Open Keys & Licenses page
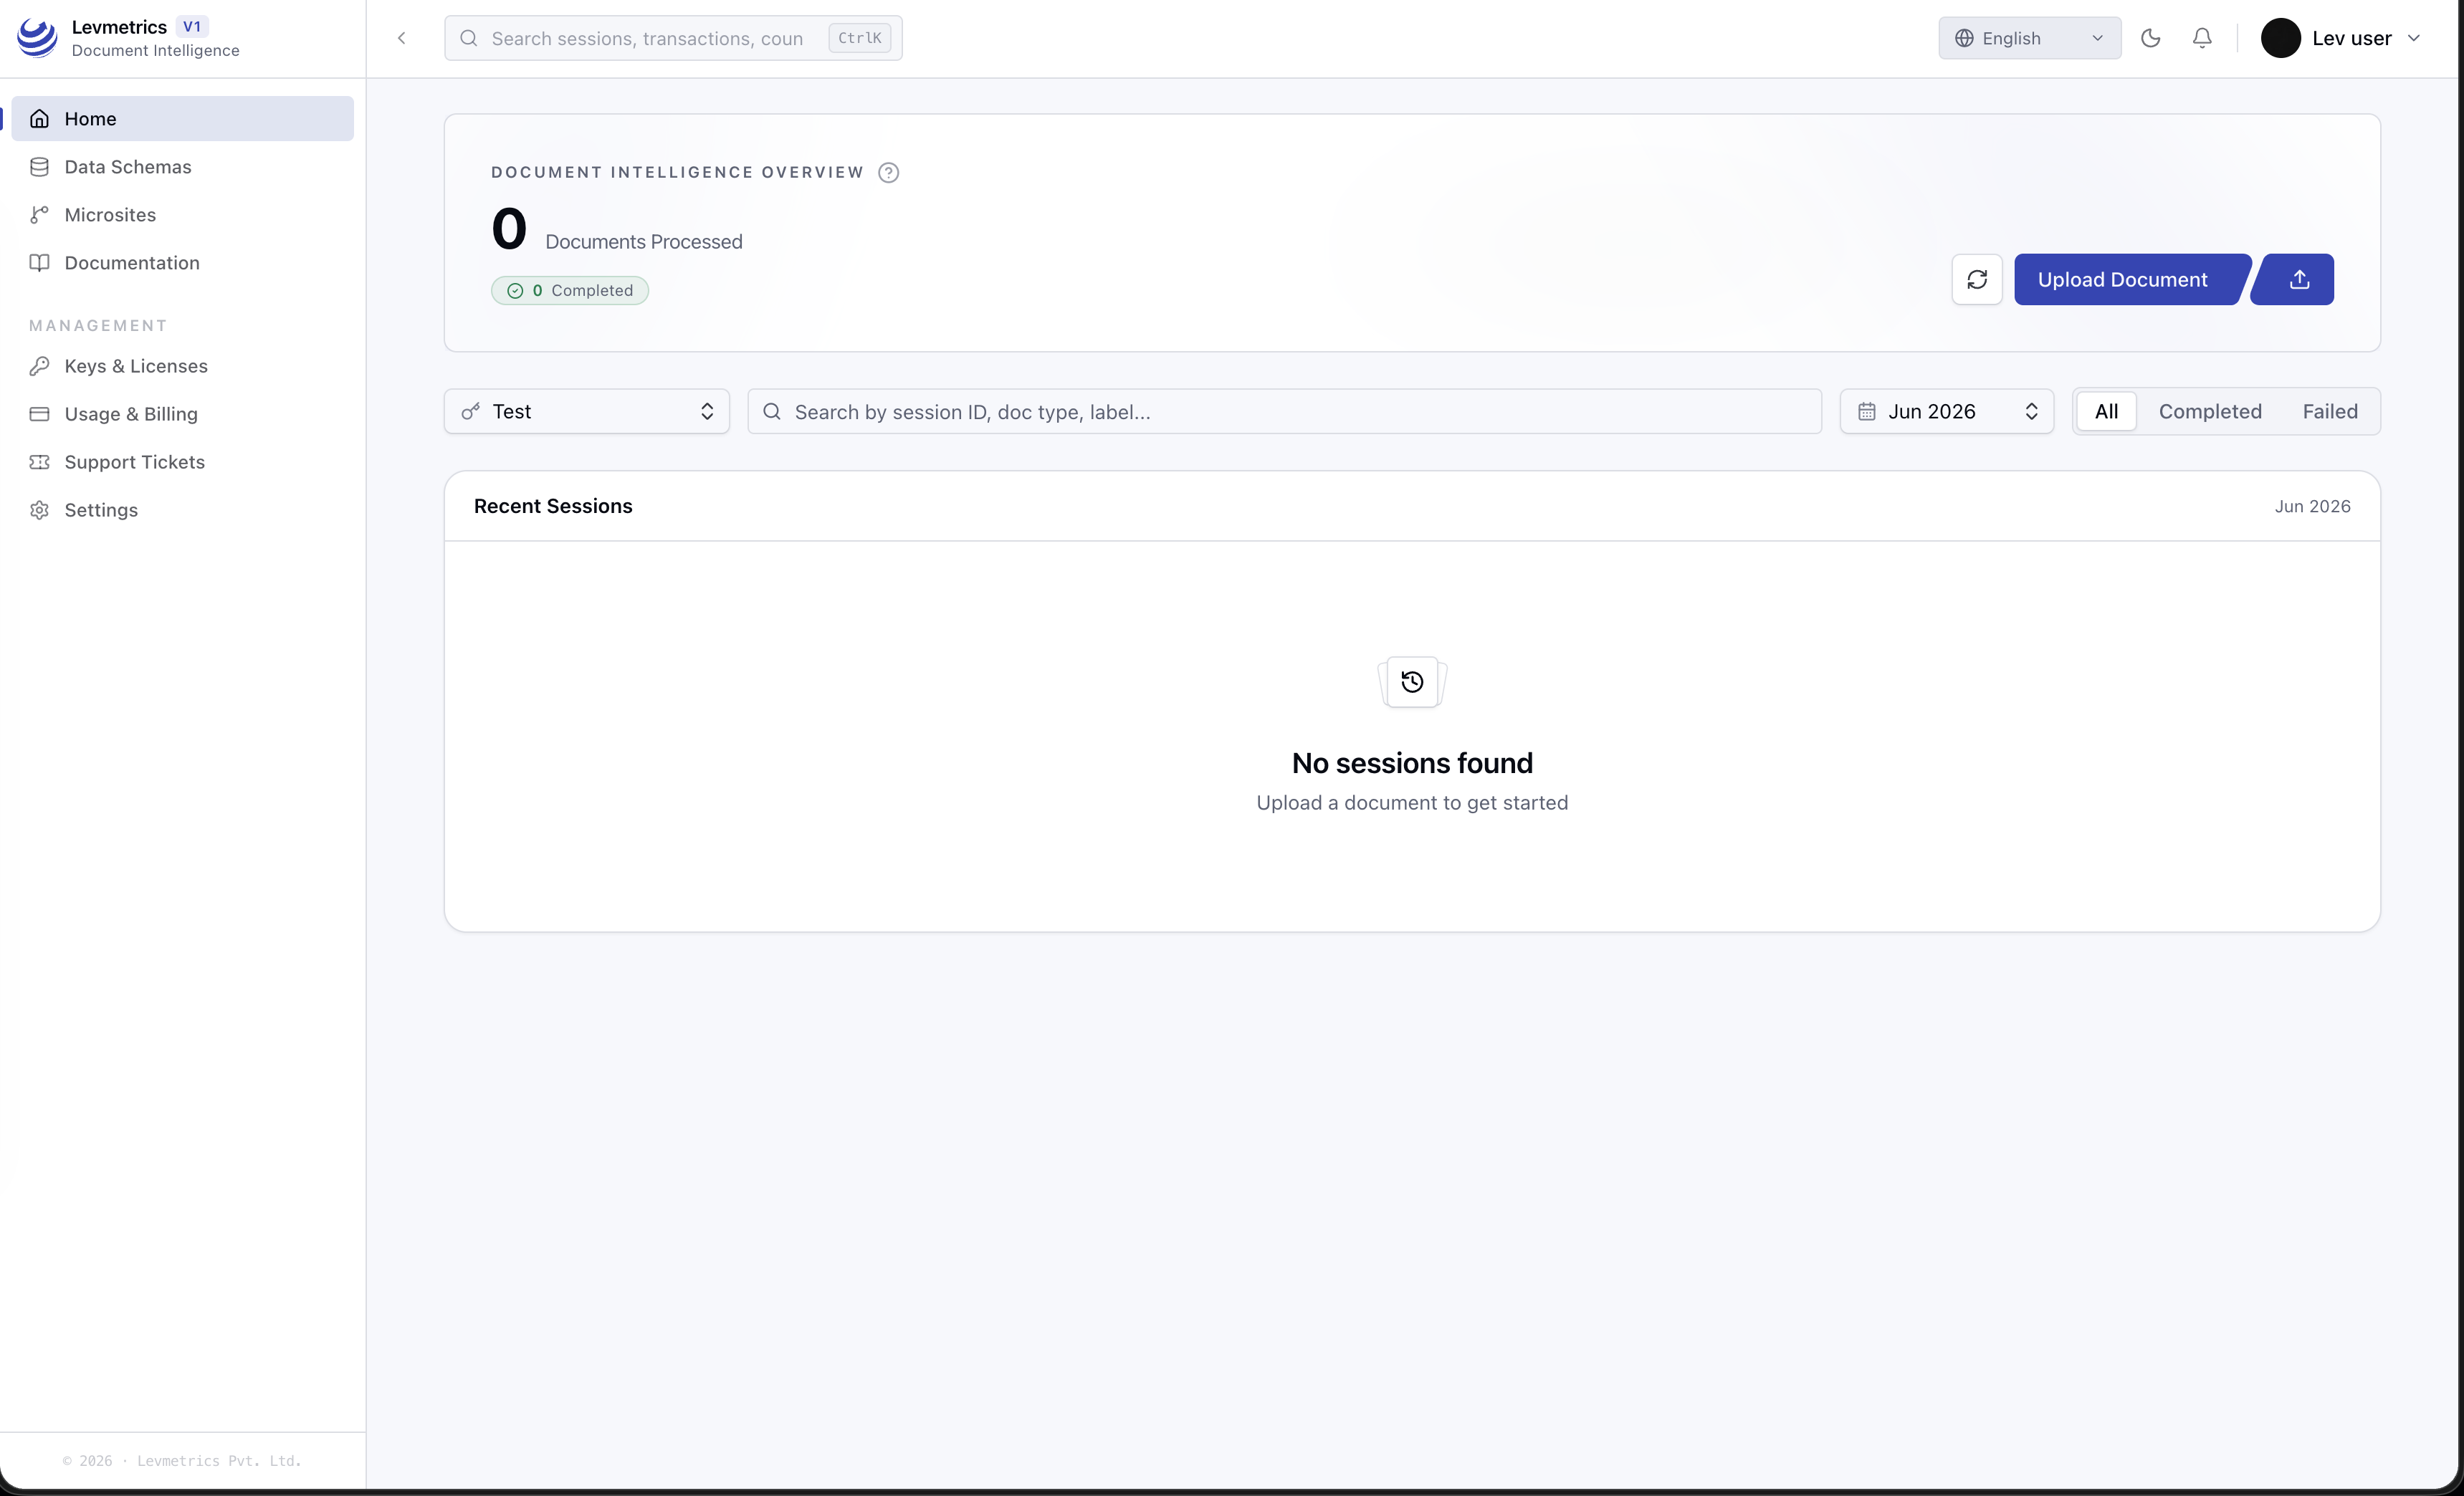 tap(182, 366)
